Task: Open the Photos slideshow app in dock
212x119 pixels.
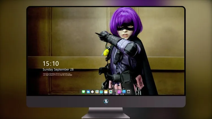Action: click(111, 92)
